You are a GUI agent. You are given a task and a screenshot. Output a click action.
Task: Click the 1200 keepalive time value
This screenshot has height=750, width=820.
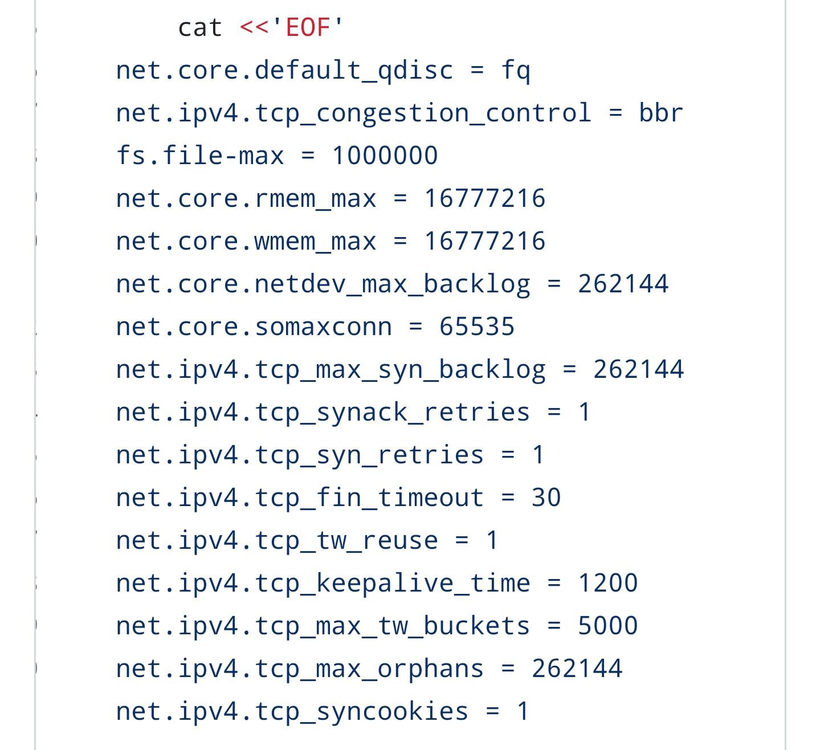tap(608, 583)
